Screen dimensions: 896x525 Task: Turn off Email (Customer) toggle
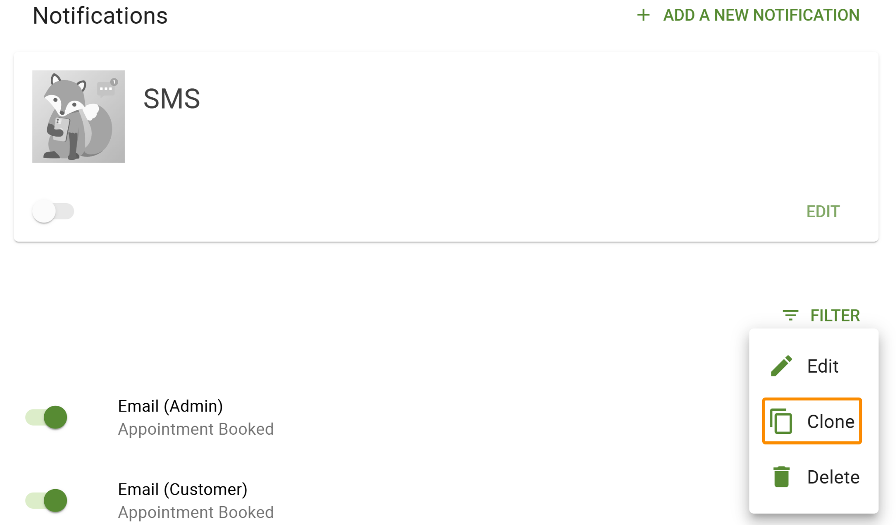[46, 500]
